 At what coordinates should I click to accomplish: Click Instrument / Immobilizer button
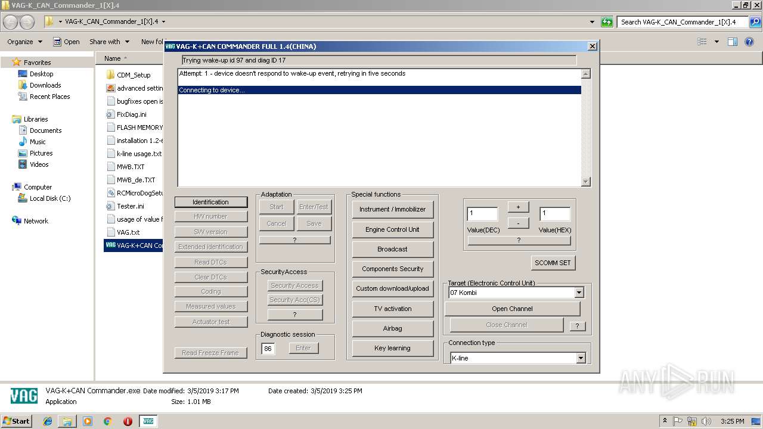[x=392, y=209]
